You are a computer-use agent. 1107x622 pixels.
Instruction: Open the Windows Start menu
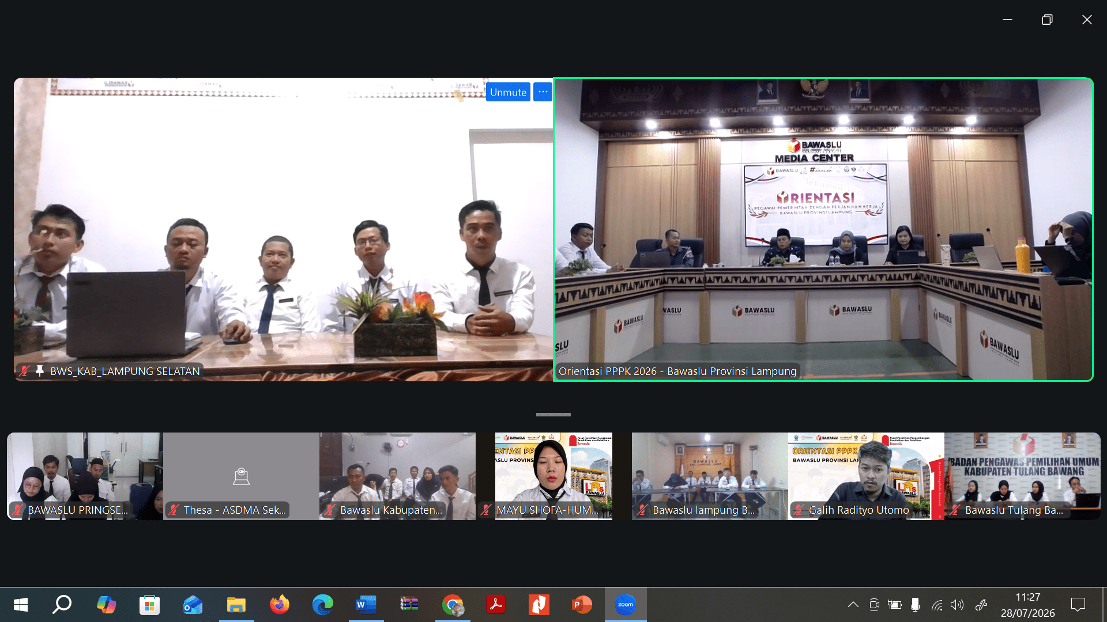[21, 605]
